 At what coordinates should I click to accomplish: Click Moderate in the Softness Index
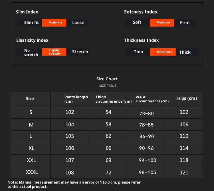click(x=163, y=23)
